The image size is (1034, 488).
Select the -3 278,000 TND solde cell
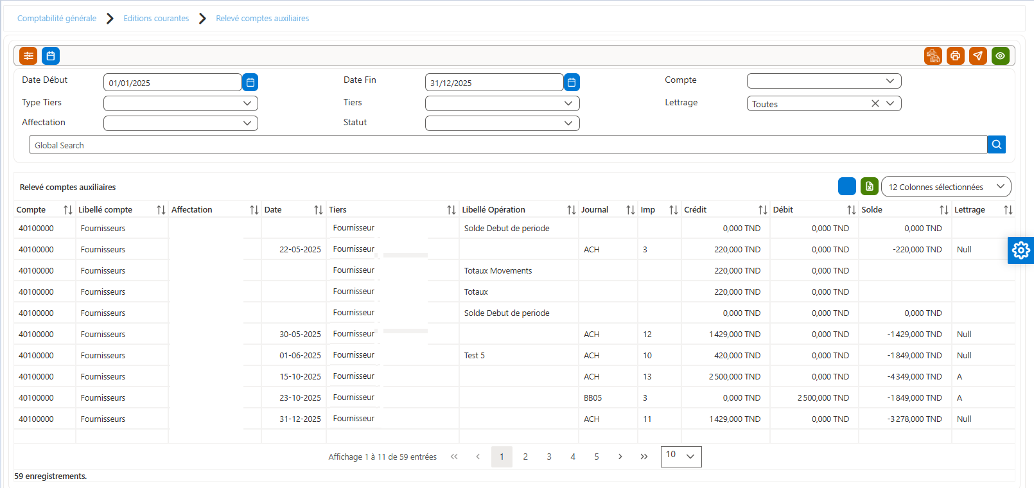905,419
